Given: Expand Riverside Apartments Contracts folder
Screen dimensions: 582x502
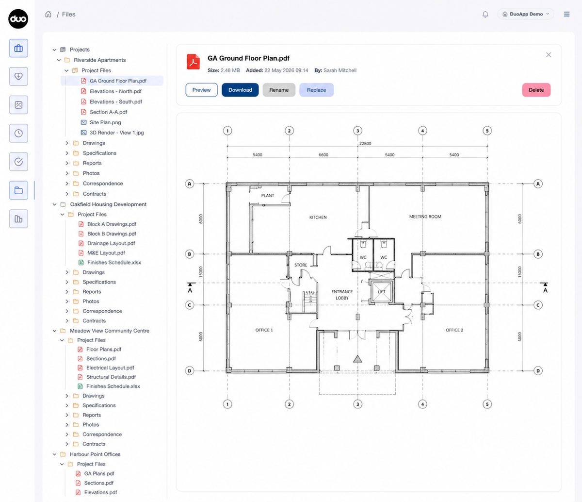Looking at the screenshot, I should coord(67,194).
